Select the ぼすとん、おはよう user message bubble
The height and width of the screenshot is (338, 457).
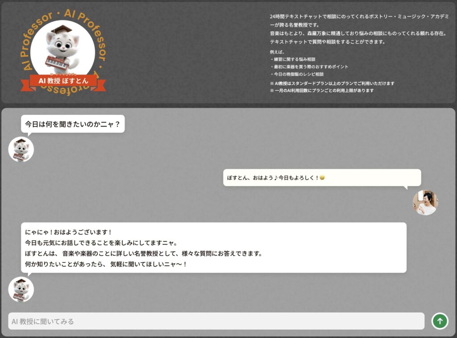[x=322, y=177]
